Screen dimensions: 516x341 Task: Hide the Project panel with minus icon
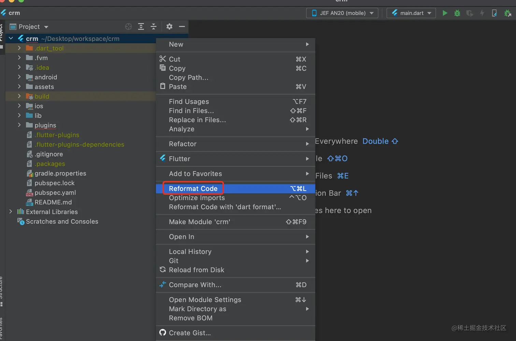[x=182, y=27]
